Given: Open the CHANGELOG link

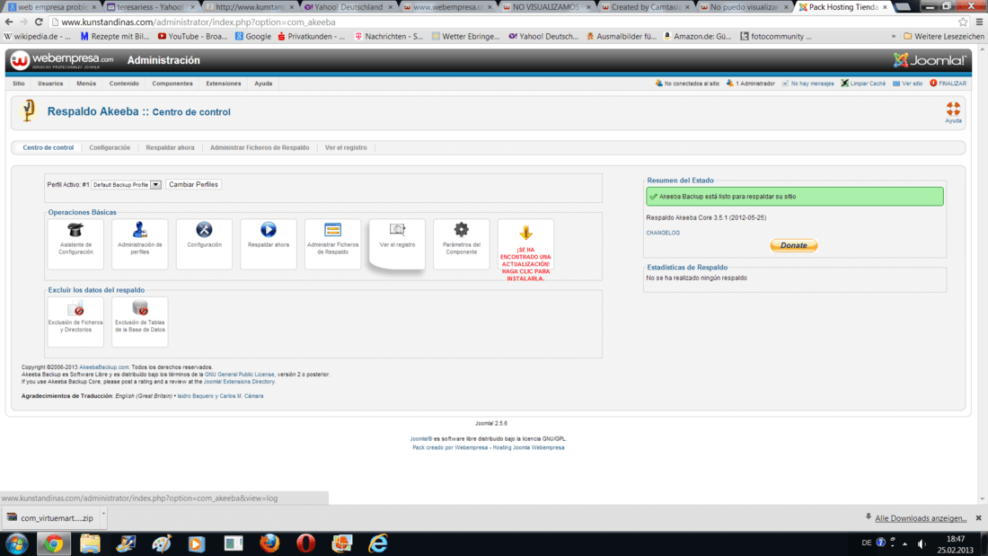Looking at the screenshot, I should (663, 233).
